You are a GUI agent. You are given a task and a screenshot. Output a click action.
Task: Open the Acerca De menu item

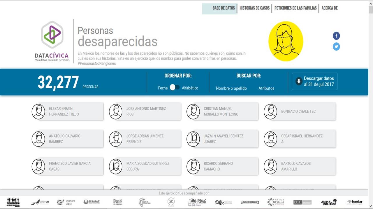[329, 8]
